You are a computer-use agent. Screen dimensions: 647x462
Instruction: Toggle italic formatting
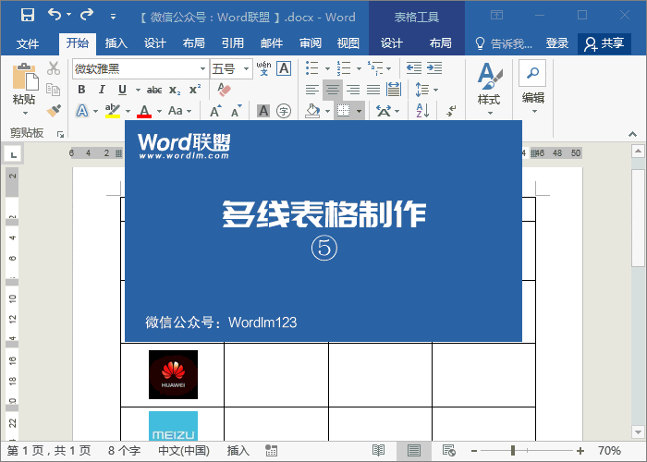point(102,89)
